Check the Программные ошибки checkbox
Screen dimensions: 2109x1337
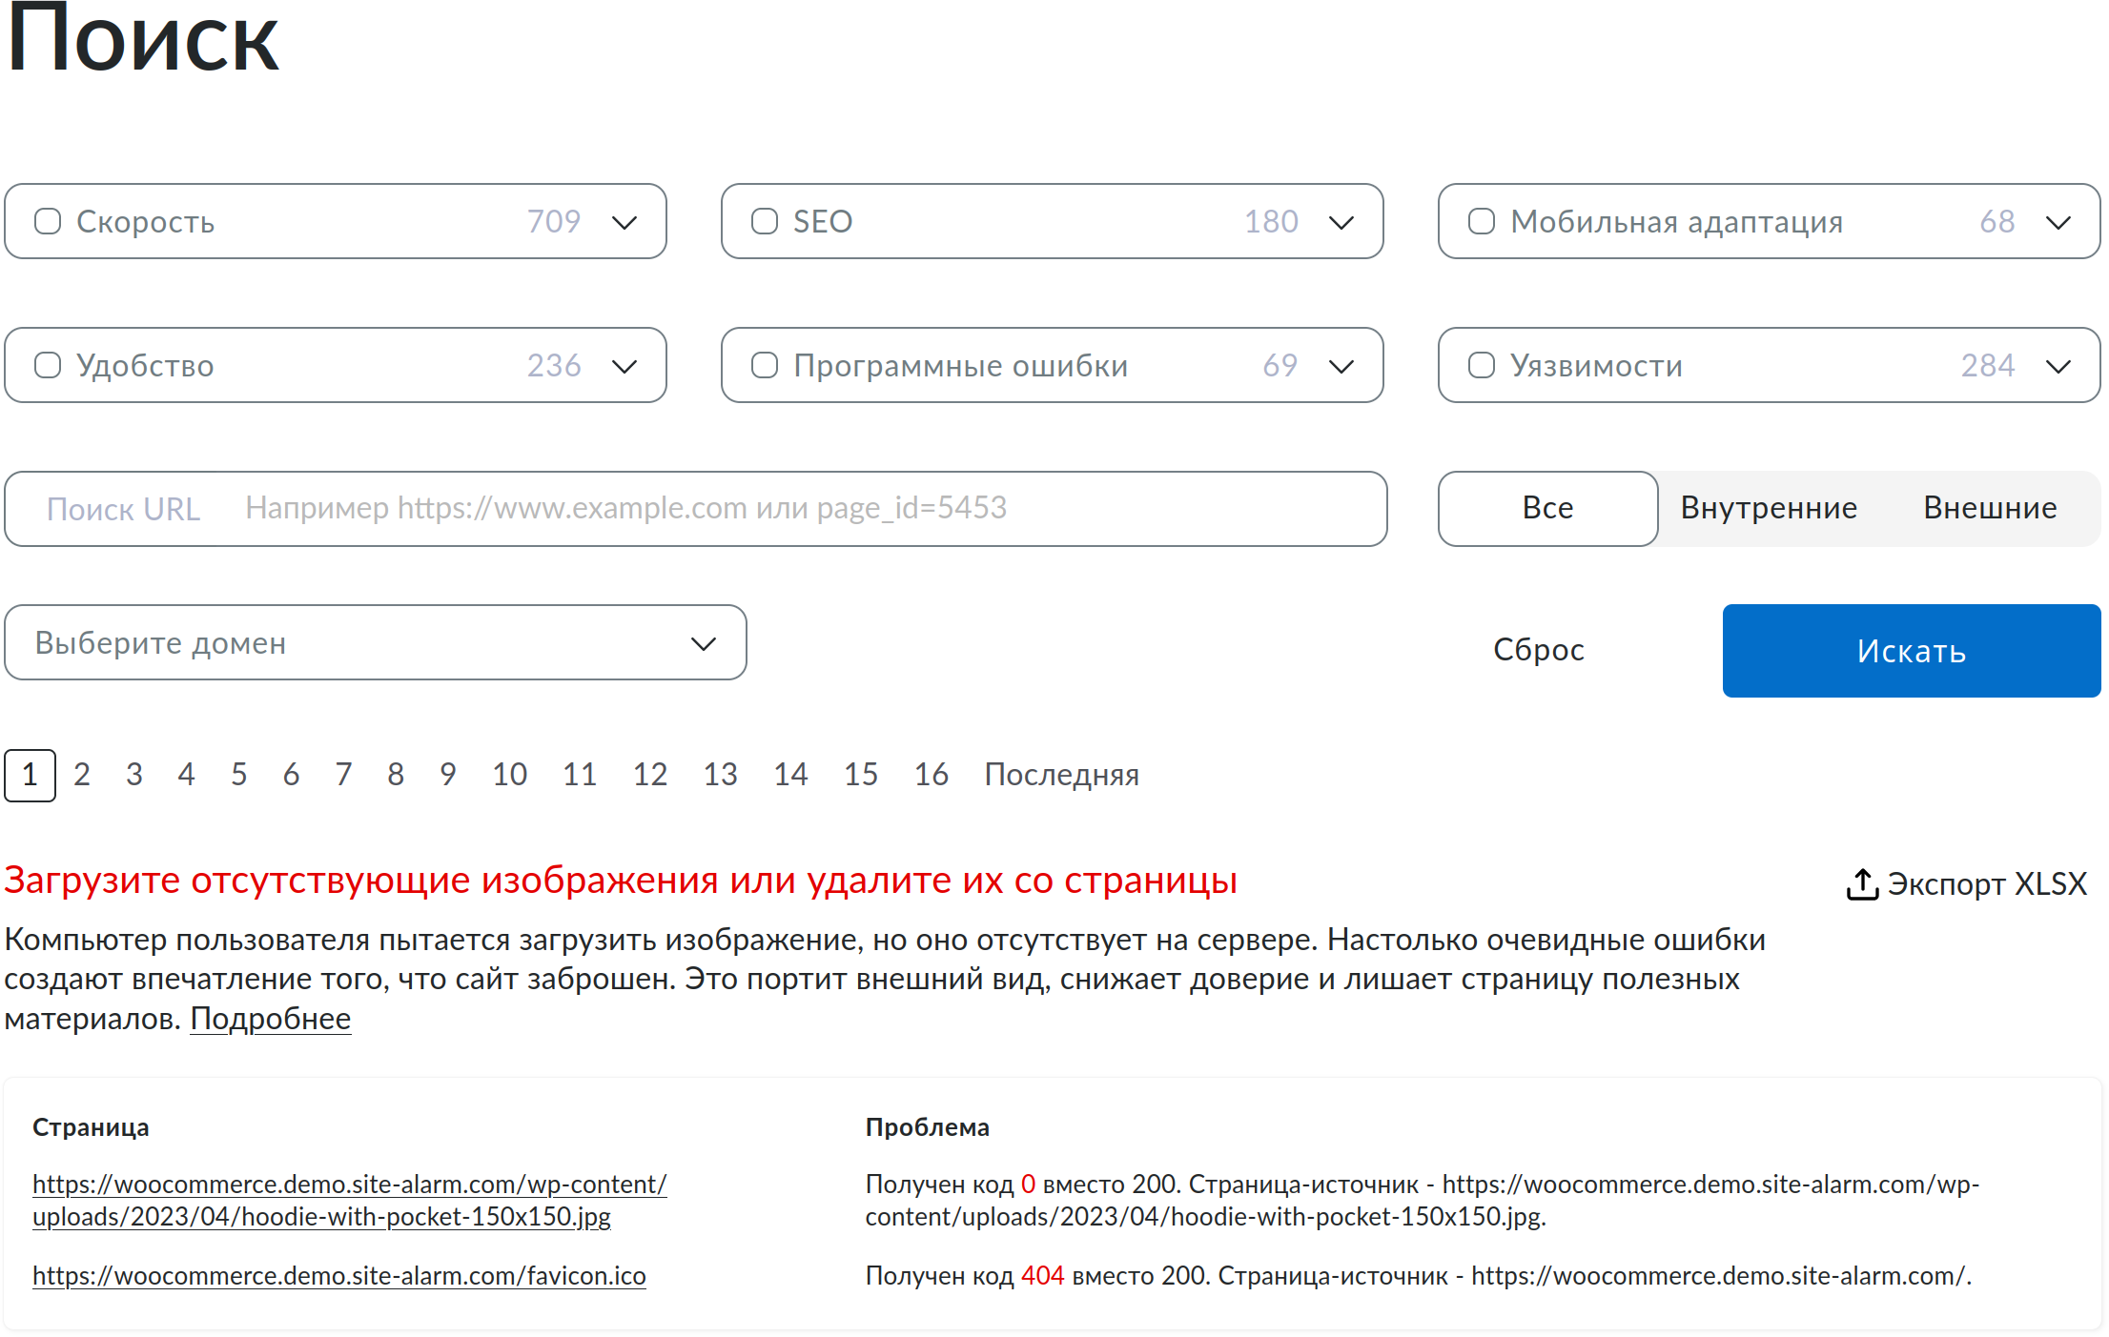764,365
